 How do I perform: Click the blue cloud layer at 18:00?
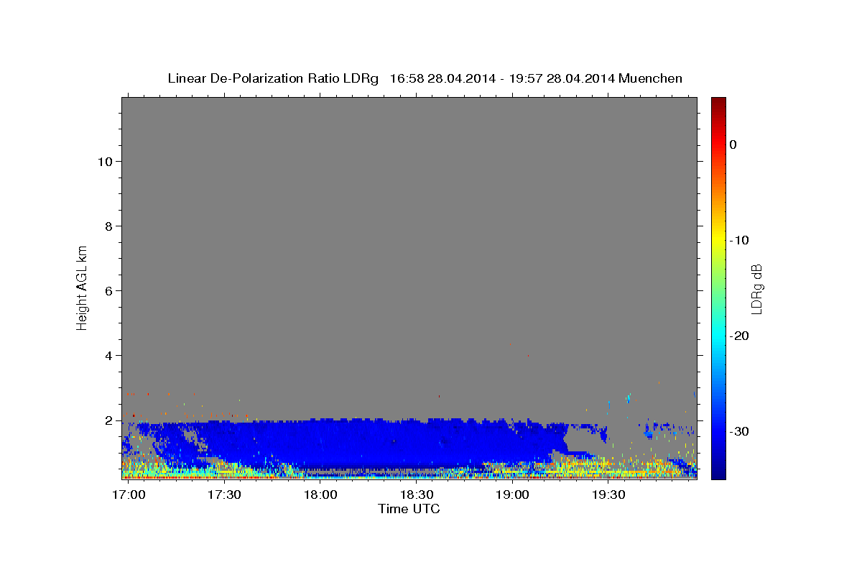point(320,442)
